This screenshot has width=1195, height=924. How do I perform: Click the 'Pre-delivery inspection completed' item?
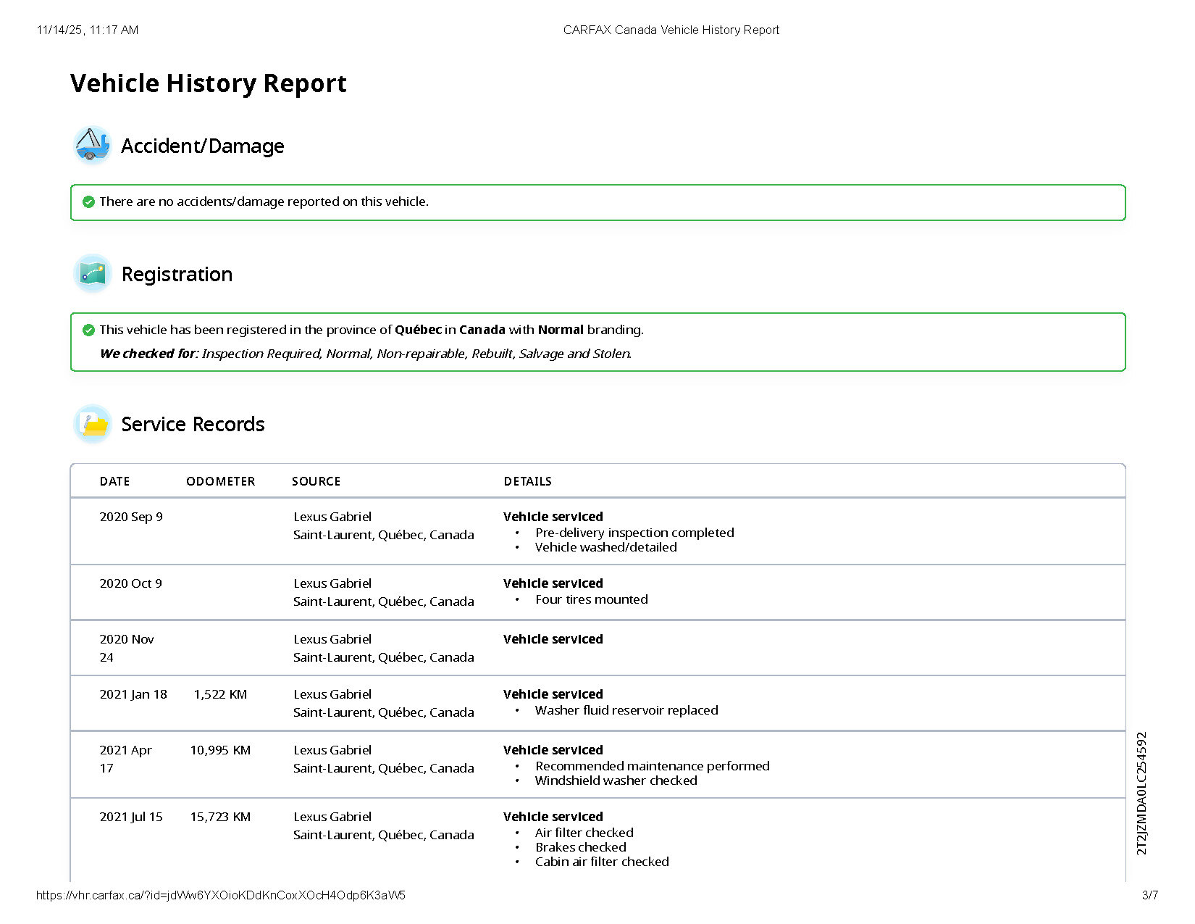coord(634,533)
